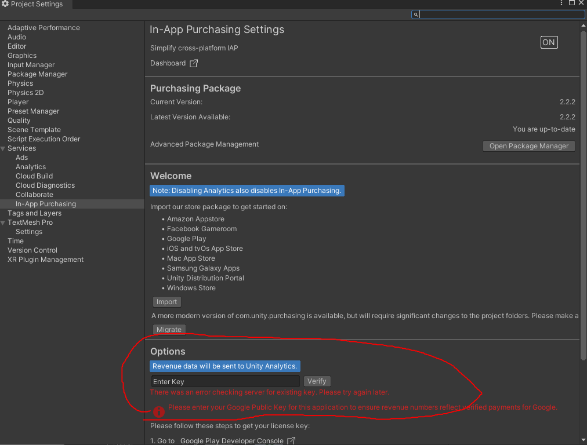Screen dimensions: 587x445
Task: Click the Enter Key input field
Action: (x=225, y=381)
